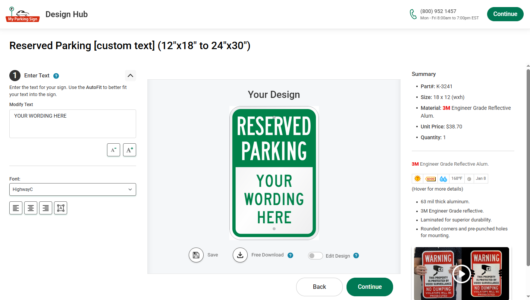Increase the sign text size
Image resolution: width=530 pixels, height=300 pixels.
coord(129,150)
